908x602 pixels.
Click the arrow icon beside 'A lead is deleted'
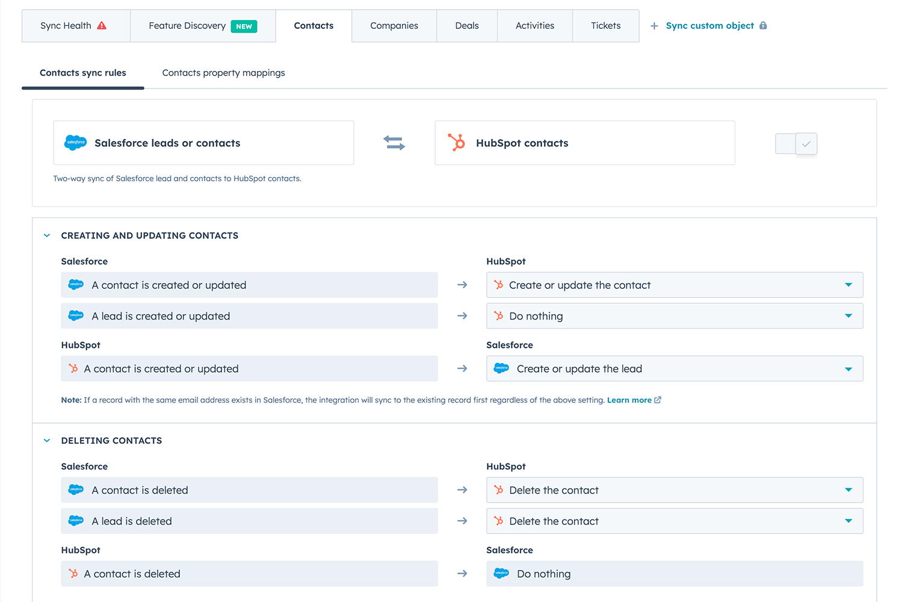pos(462,521)
